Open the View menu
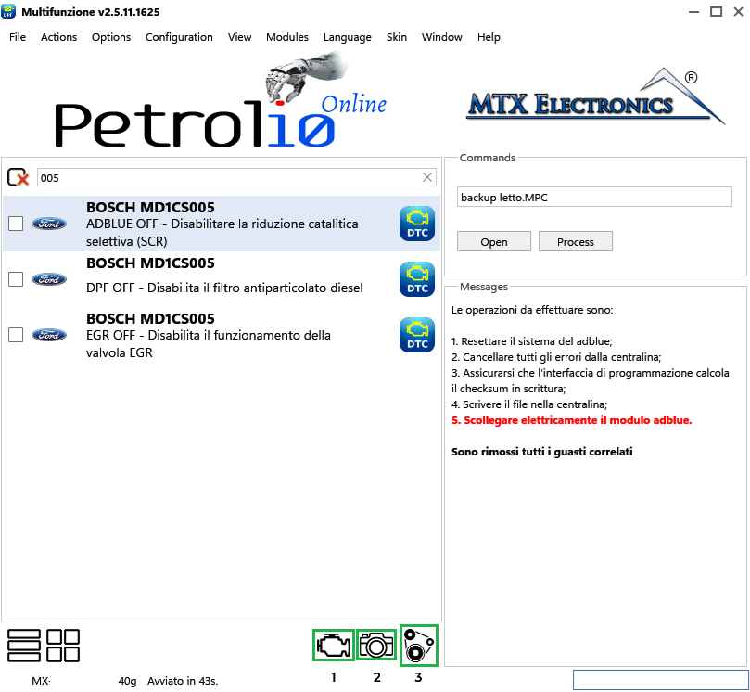This screenshot has width=750, height=692. click(239, 37)
